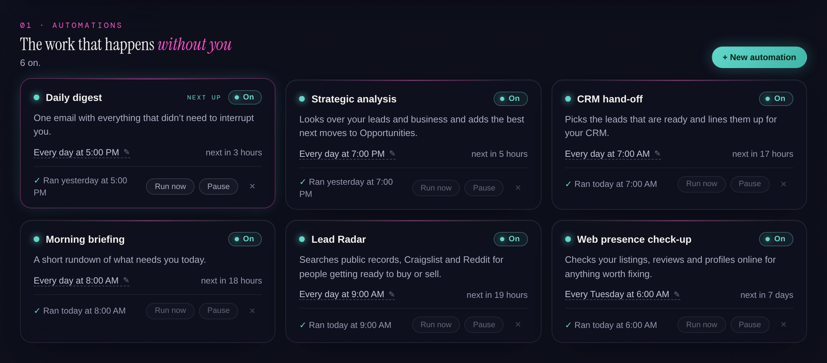Select the 'Lead Radar' card title
Viewport: 827px width, 363px height.
[x=338, y=239]
